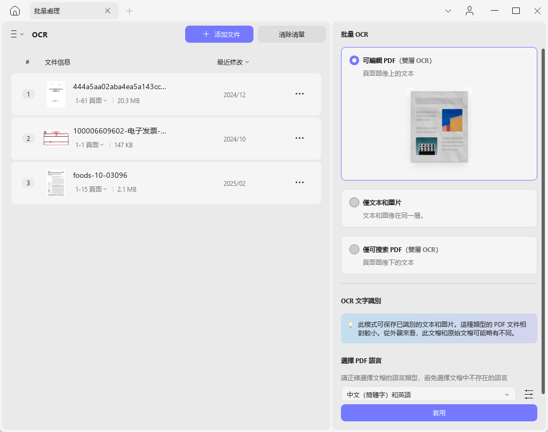This screenshot has height=432, width=548.
Task: Click the OCR preview document illustration
Action: [439, 127]
